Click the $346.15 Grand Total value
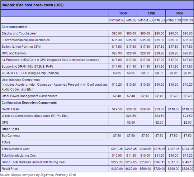Viewport: 194px width, 177px height. [188, 162]
